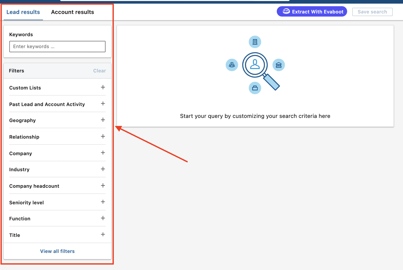Clear all filters
The width and height of the screenshot is (403, 270).
point(99,71)
